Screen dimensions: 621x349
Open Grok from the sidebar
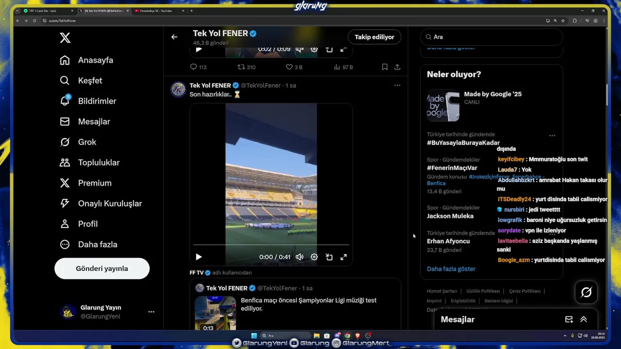[78, 142]
